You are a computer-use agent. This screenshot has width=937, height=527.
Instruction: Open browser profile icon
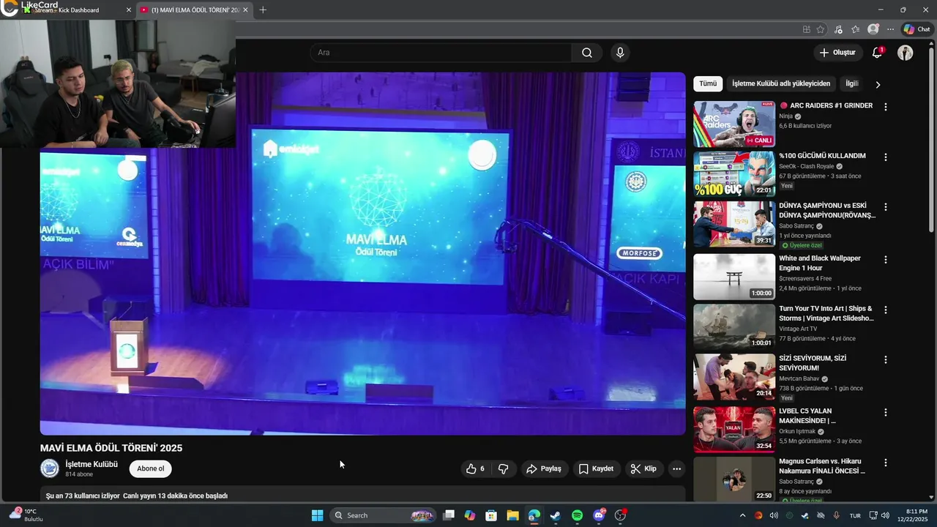click(x=873, y=29)
